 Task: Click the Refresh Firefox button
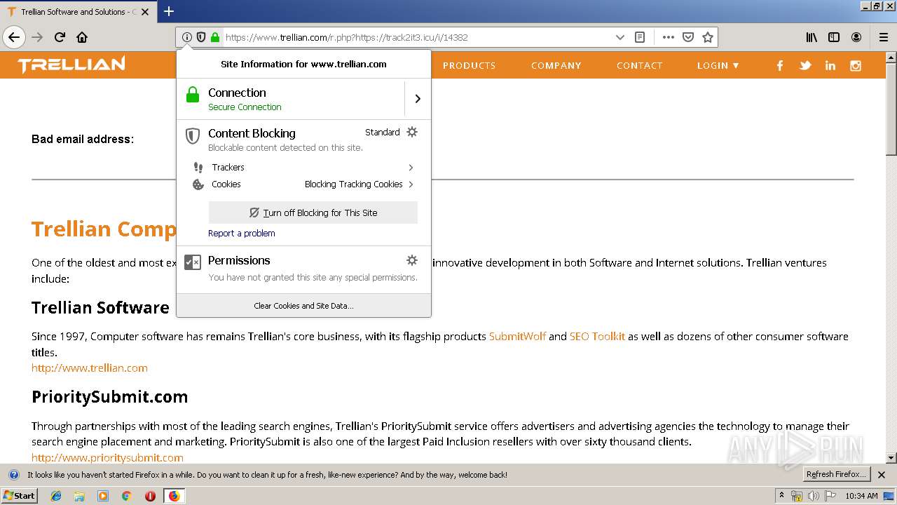(836, 475)
